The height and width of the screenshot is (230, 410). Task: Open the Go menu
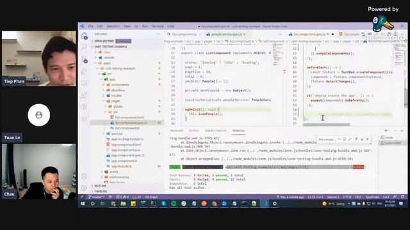click(x=136, y=26)
